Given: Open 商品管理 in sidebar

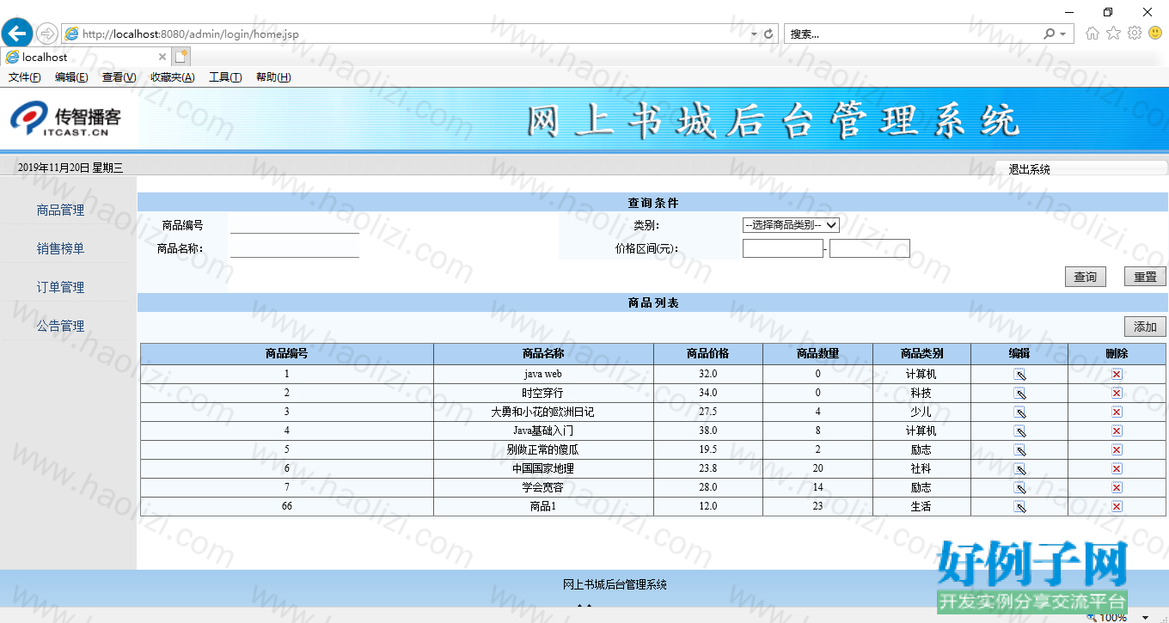Looking at the screenshot, I should click(60, 211).
